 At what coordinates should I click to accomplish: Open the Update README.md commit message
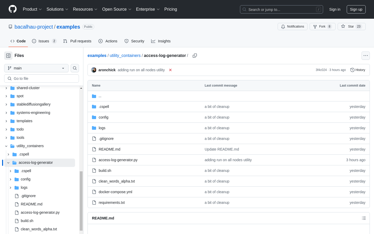[222, 149]
